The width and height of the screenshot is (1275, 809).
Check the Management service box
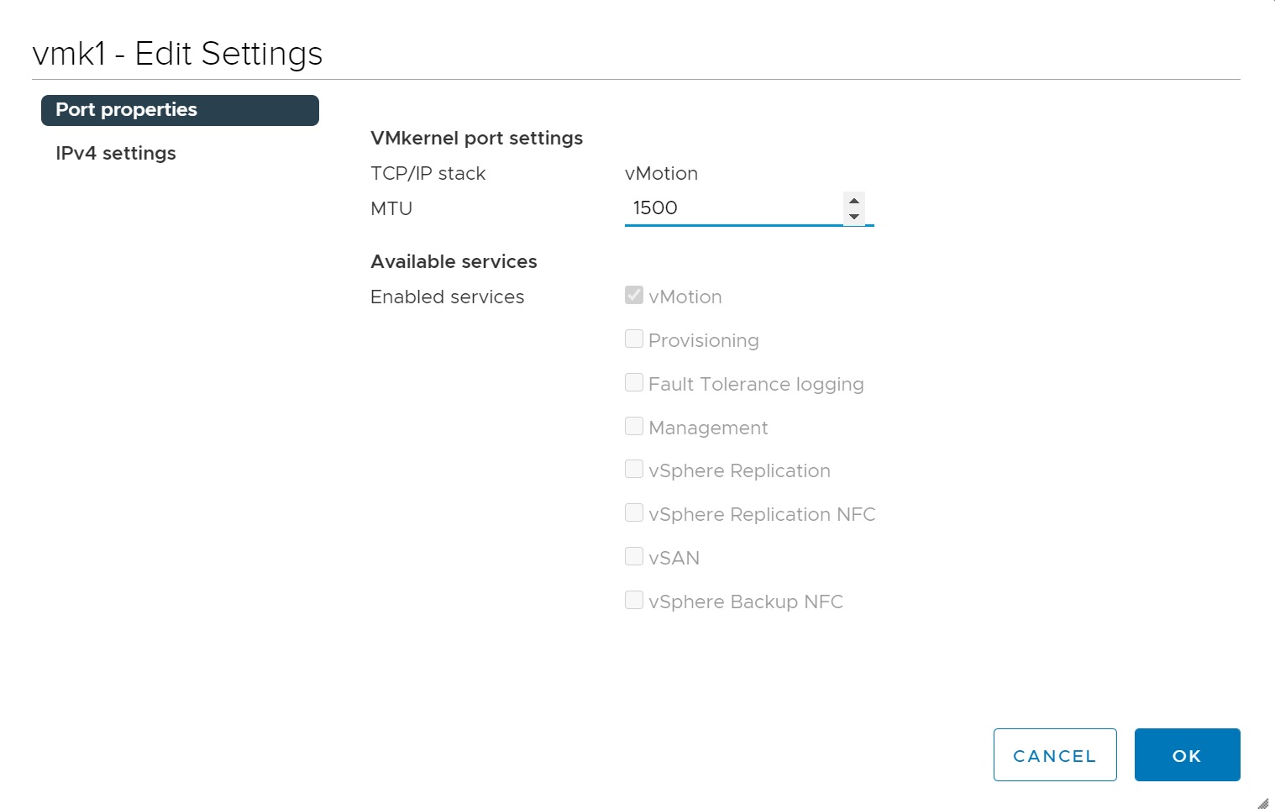pos(634,427)
